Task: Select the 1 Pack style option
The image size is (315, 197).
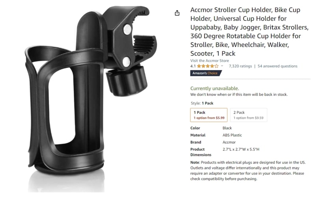Action: 209,115
